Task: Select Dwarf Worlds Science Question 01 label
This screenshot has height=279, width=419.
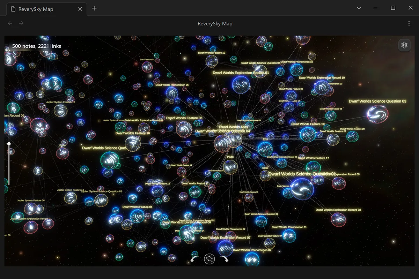Action: tap(302, 174)
